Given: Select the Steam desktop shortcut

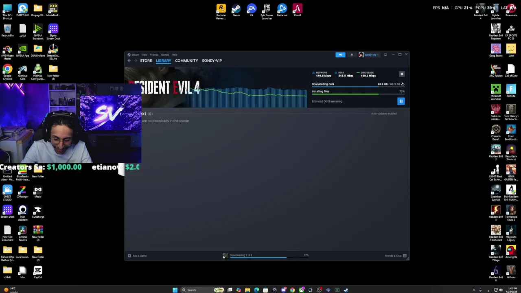Looking at the screenshot, I should click(x=236, y=11).
